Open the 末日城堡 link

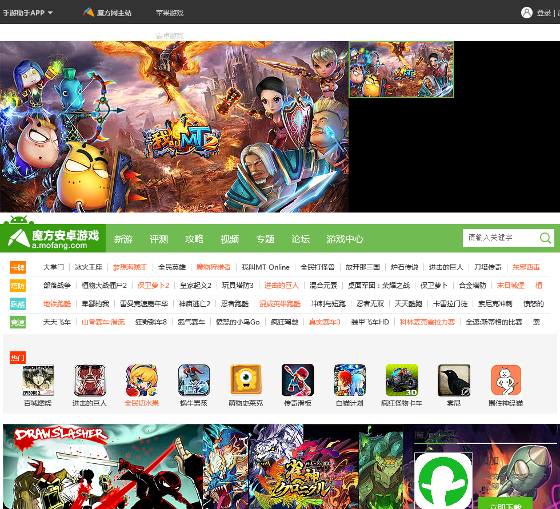tap(511, 285)
